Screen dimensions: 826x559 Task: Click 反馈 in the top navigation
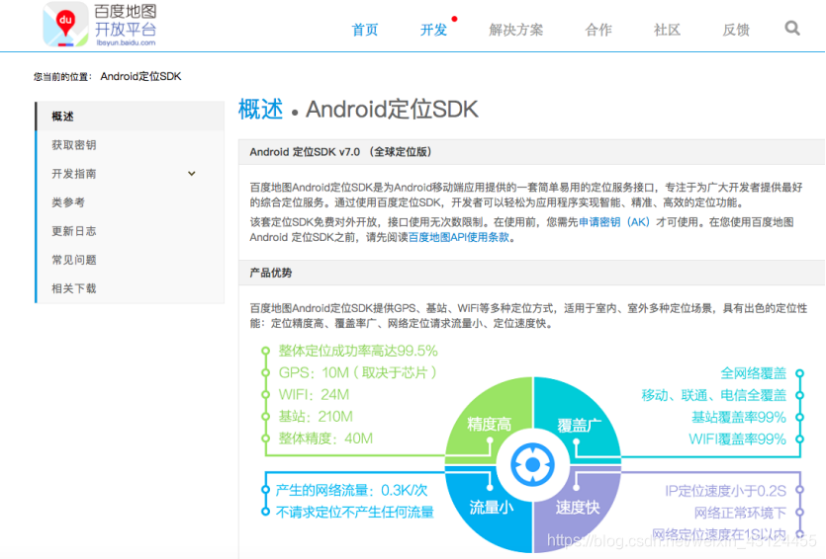(736, 30)
